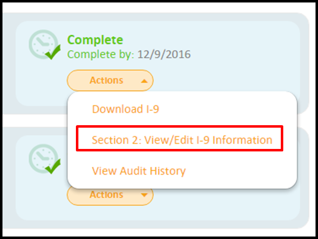Choose Download I-9 from the Actions menu

126,109
